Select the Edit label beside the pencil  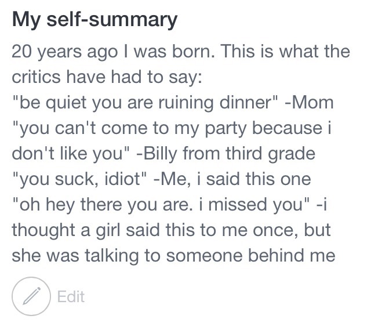click(x=71, y=296)
